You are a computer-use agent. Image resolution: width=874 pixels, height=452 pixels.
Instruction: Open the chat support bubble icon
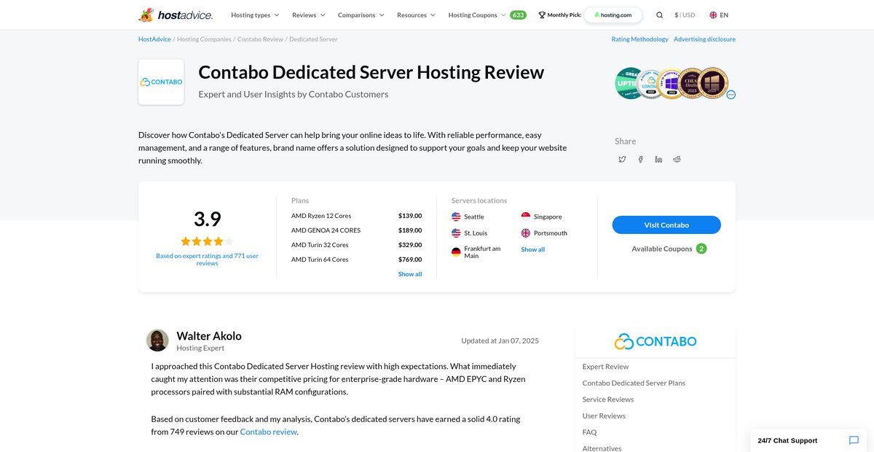(854, 440)
